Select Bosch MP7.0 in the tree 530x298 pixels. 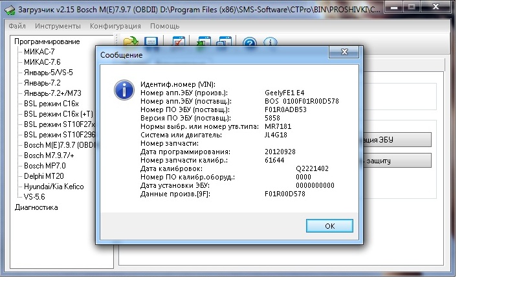(x=45, y=166)
